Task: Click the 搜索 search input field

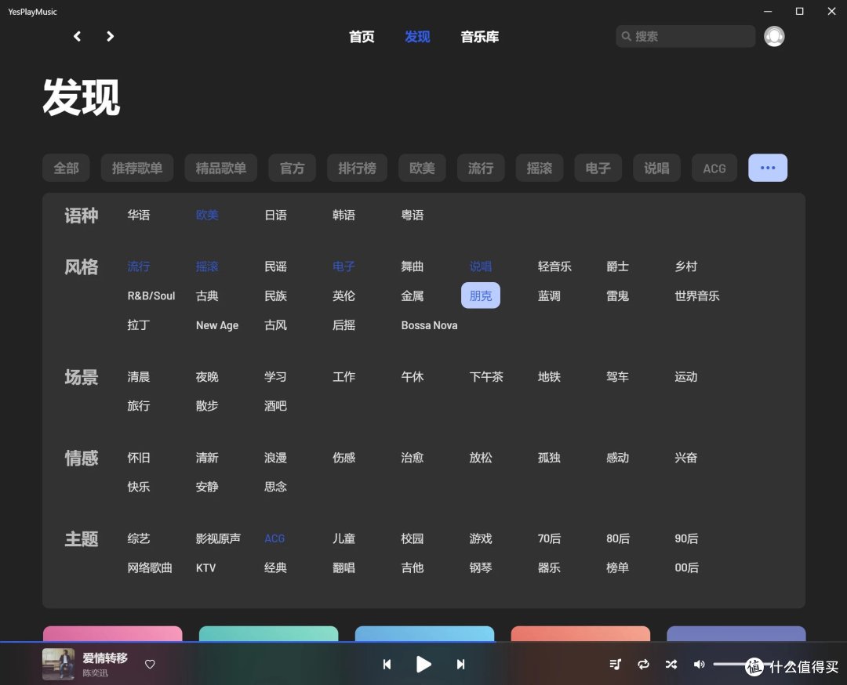Action: coord(685,36)
